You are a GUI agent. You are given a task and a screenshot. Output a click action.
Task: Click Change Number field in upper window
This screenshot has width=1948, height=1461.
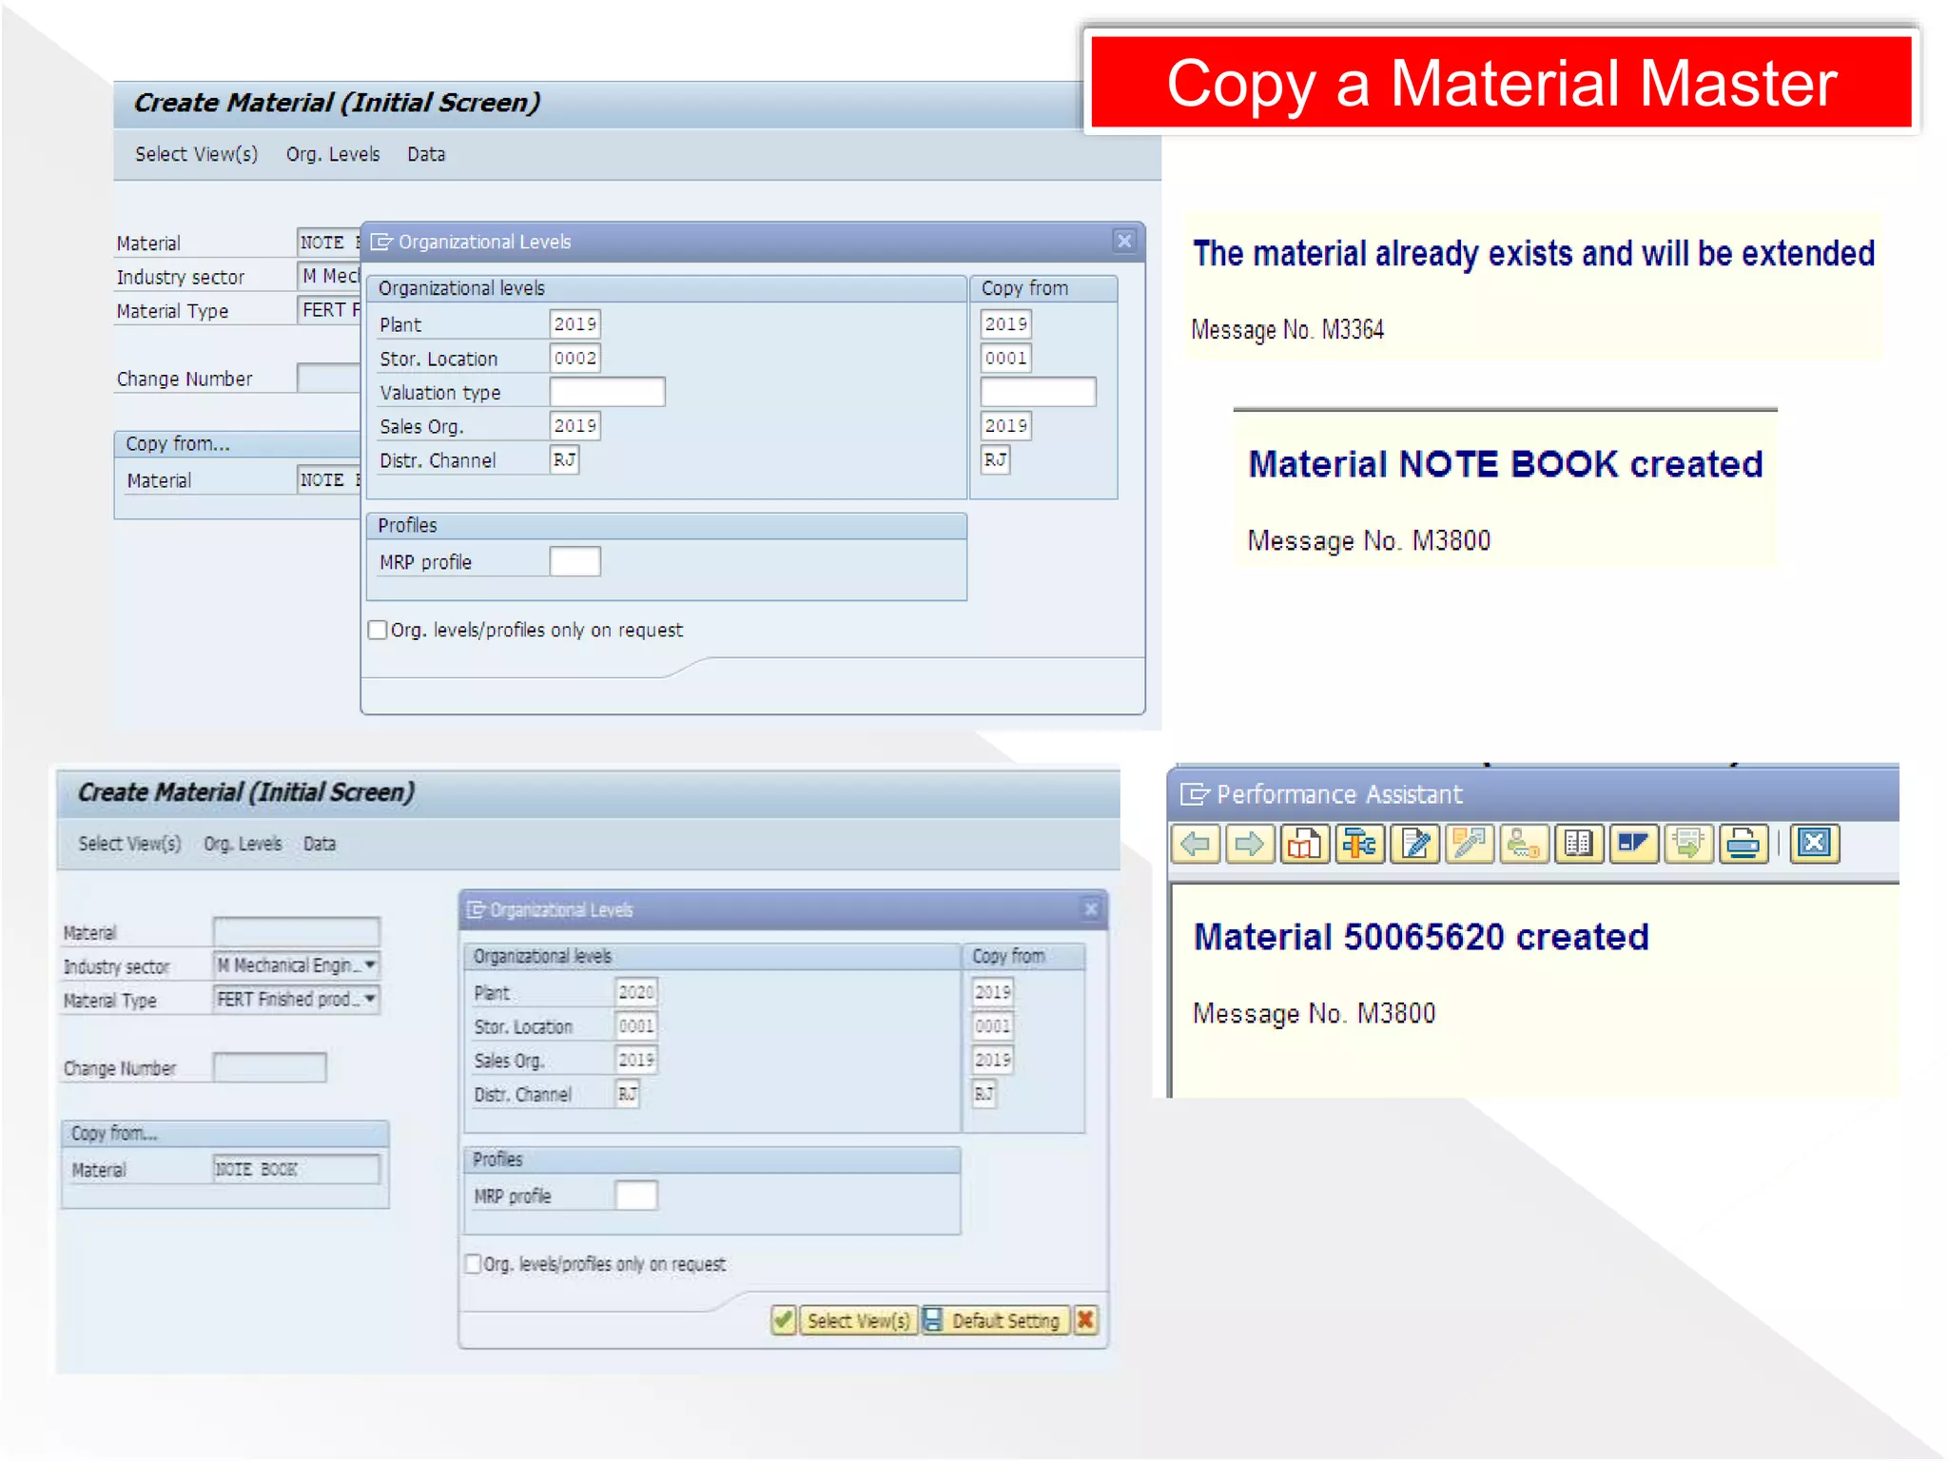tap(329, 379)
